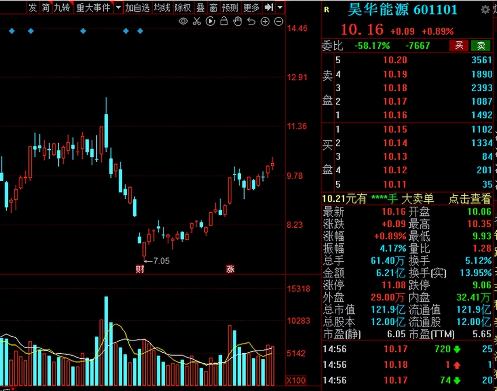497x391 pixels.
Task: Click the tick volume 720
Action: [x=443, y=349]
